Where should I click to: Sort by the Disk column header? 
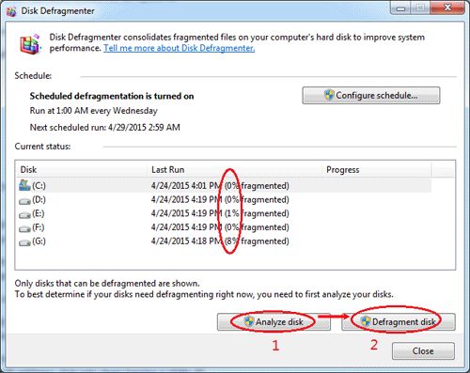tap(81, 169)
